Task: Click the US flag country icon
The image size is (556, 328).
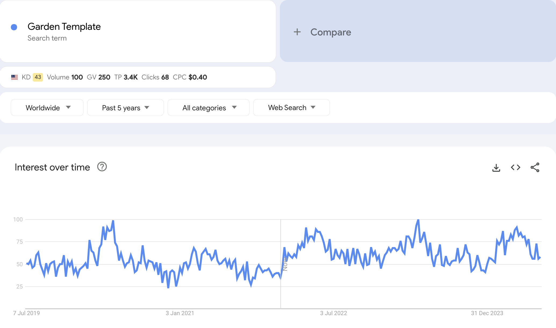Action: click(15, 77)
